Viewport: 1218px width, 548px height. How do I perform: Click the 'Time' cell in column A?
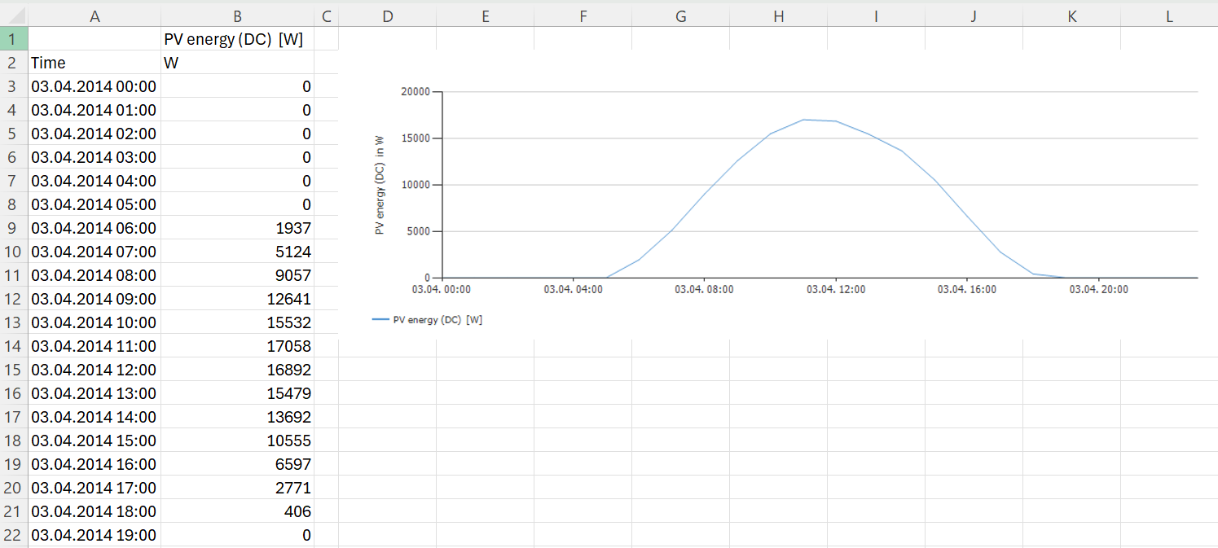tap(95, 63)
